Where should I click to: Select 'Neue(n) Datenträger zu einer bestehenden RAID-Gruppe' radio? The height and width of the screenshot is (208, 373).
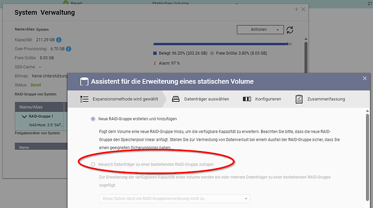[x=93, y=164]
